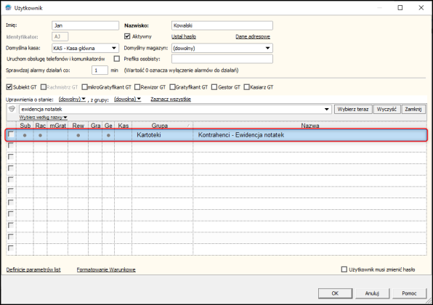Image resolution: width=433 pixels, height=305 pixels.
Task: Expand the Domyślny magazyn combo box
Action: [267, 48]
